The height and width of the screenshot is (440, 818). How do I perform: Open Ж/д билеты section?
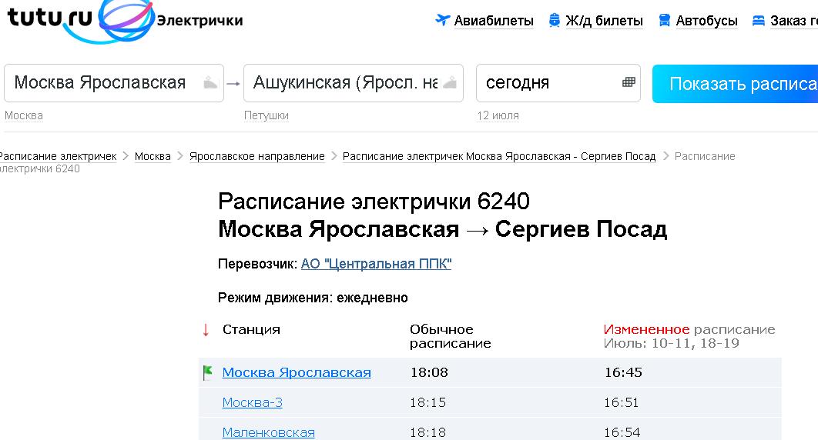604,21
